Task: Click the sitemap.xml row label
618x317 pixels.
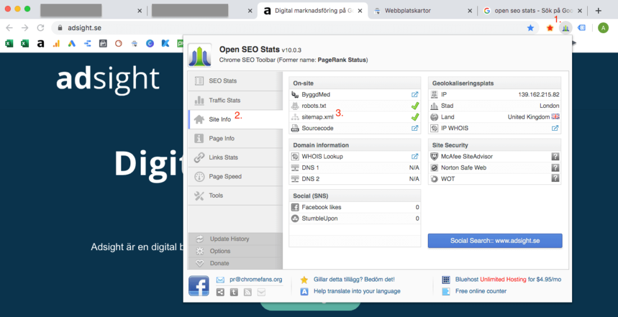Action: pyautogui.click(x=317, y=117)
